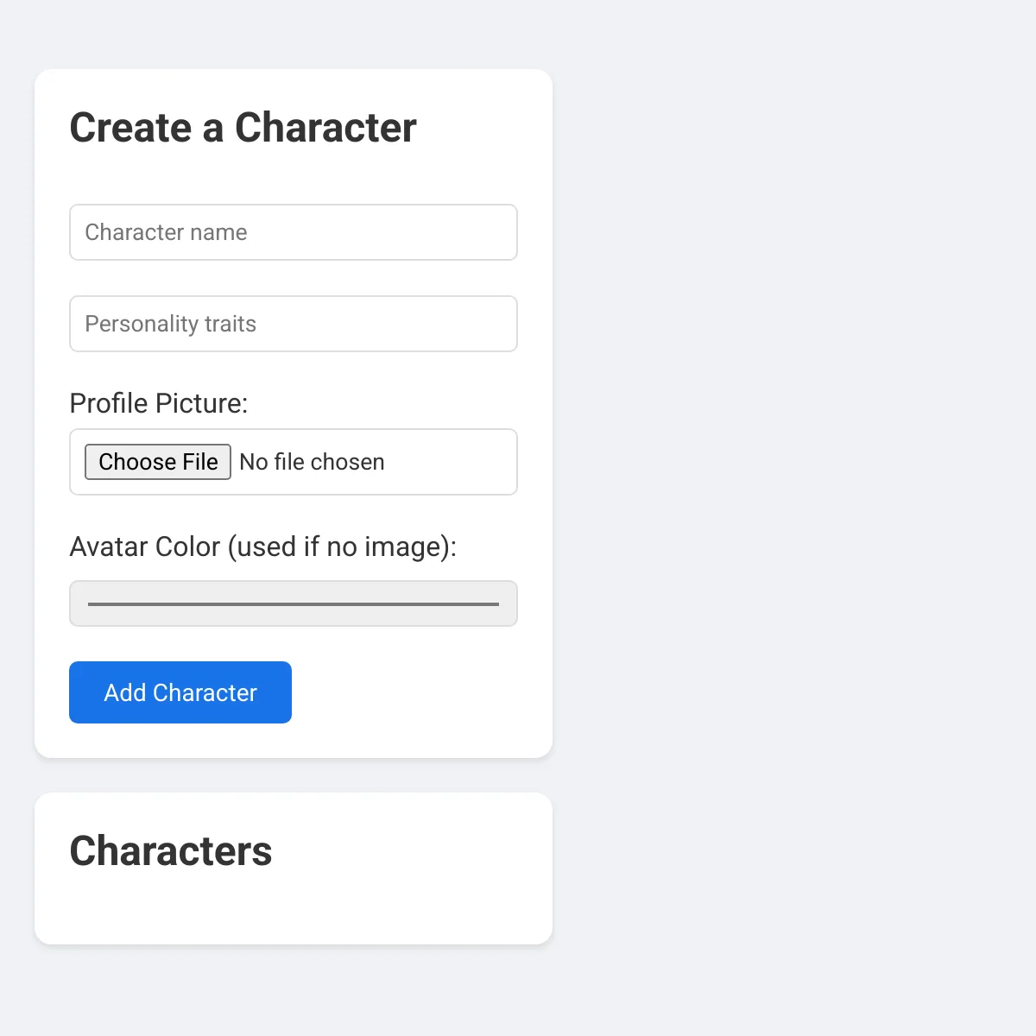Click the "Avatar Color (used if no image):" label

click(262, 546)
